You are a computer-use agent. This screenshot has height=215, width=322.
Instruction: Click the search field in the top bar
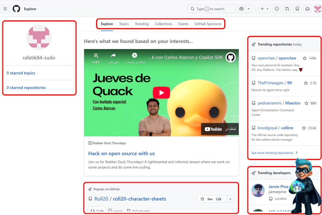(x=211, y=9)
